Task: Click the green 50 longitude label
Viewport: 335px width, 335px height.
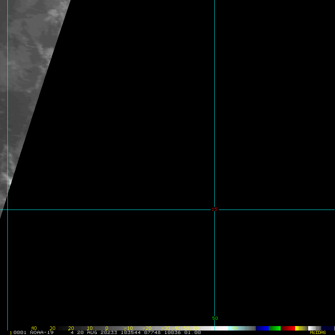Action: (x=215, y=318)
